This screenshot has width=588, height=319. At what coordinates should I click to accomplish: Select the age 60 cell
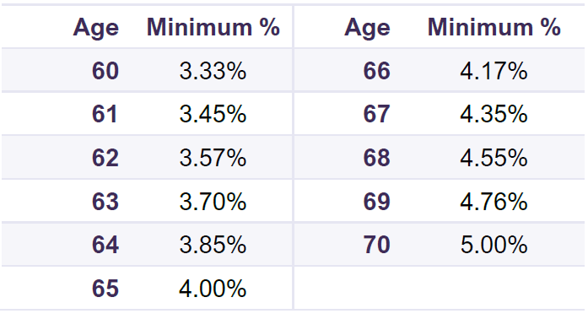(x=105, y=71)
